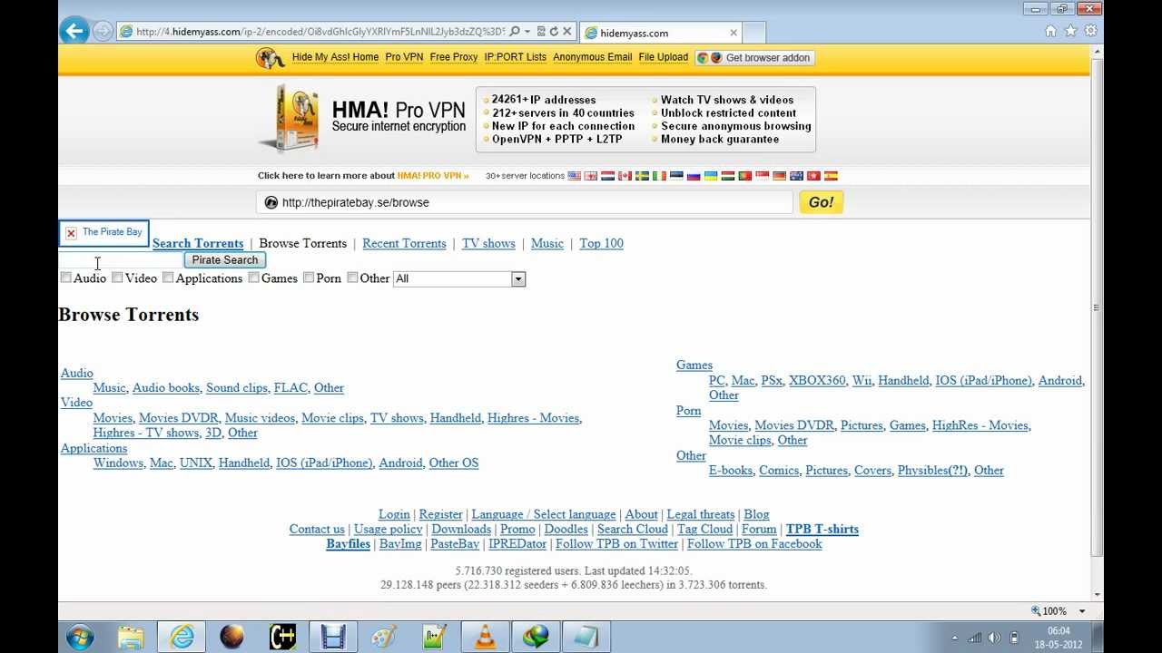This screenshot has height=653, width=1162.
Task: Stop loading with the address bar X
Action: pyautogui.click(x=567, y=31)
